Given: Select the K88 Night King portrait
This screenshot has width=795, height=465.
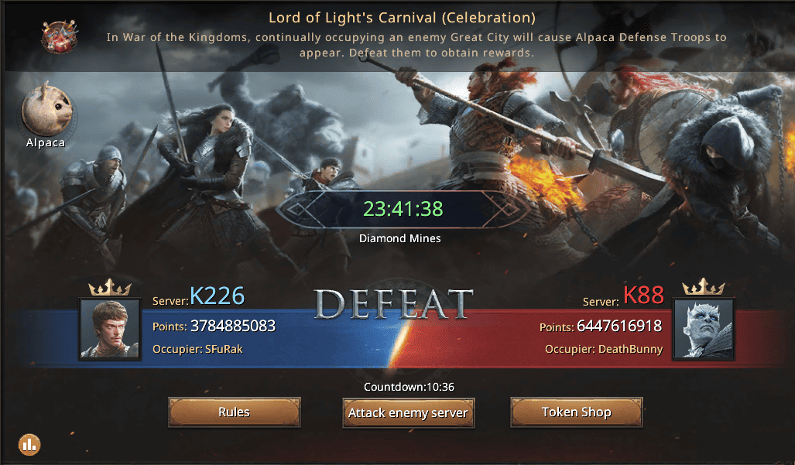Looking at the screenshot, I should click(x=703, y=329).
